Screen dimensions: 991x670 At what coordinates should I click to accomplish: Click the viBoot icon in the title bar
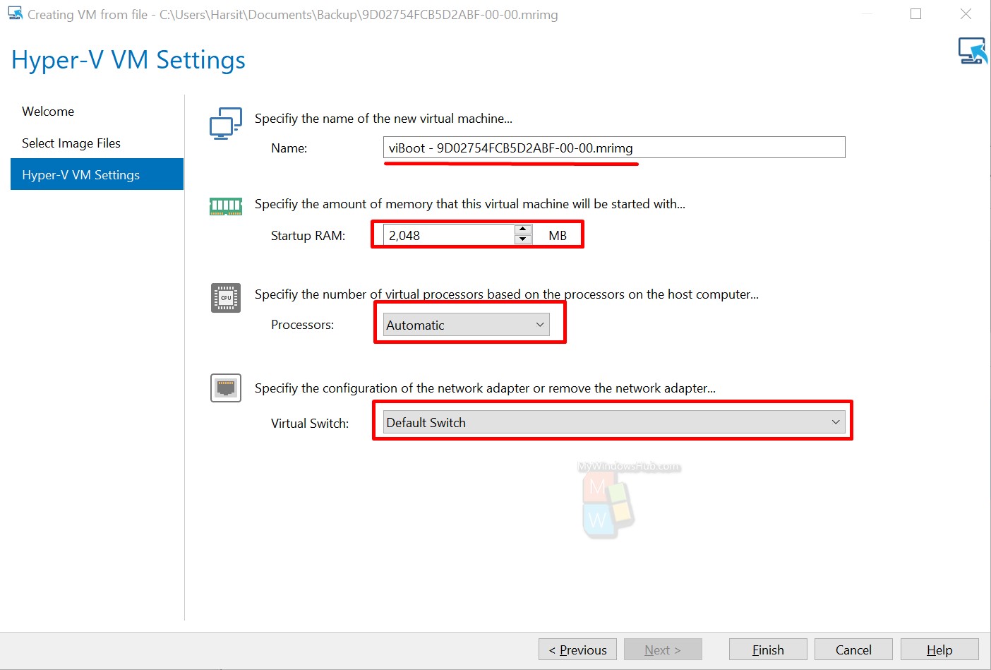pyautogui.click(x=15, y=13)
